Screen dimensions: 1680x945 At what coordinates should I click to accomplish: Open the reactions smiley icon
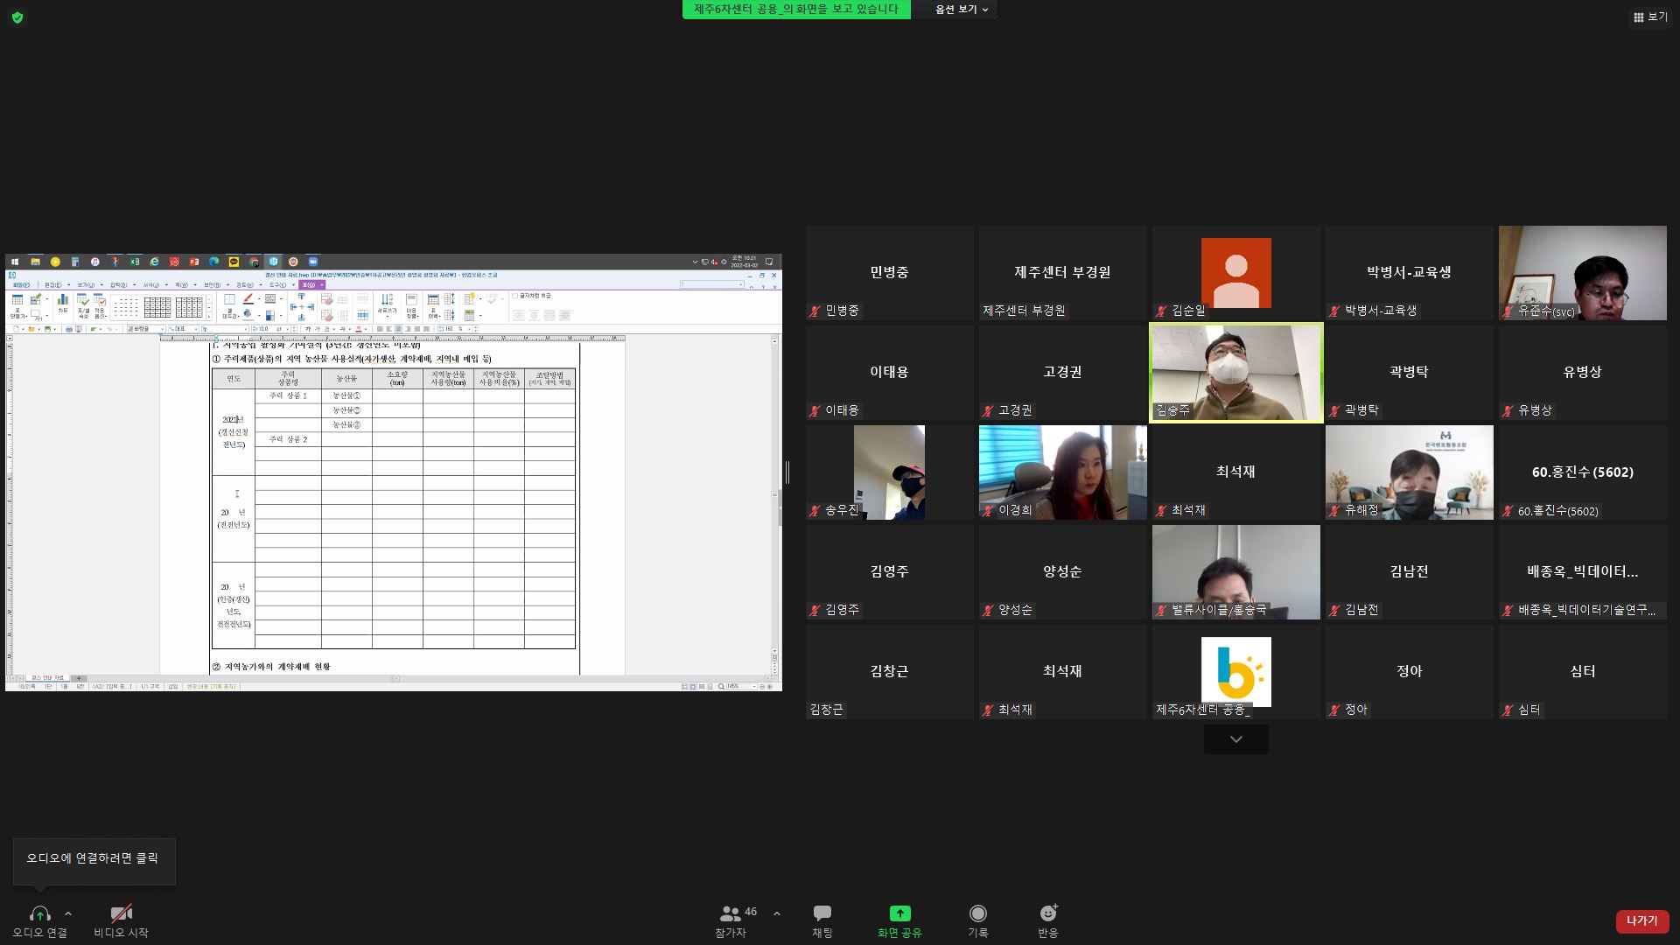coord(1047,913)
